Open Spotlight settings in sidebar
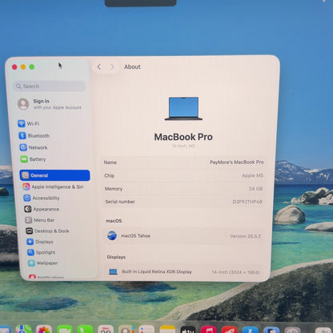The height and width of the screenshot is (333, 333). [41, 252]
